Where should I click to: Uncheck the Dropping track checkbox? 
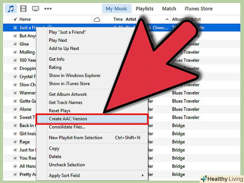[15, 68]
